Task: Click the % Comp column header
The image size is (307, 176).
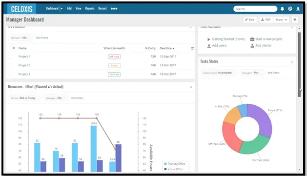Action: (150, 48)
